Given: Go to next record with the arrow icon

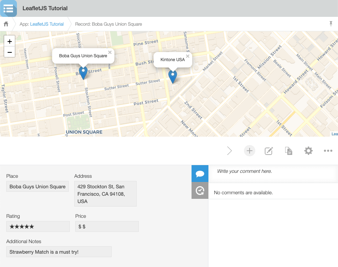Looking at the screenshot, I should (x=230, y=150).
